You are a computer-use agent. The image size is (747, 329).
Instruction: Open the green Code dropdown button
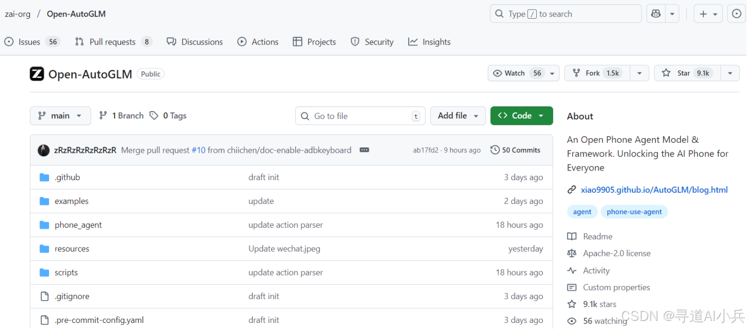(522, 116)
